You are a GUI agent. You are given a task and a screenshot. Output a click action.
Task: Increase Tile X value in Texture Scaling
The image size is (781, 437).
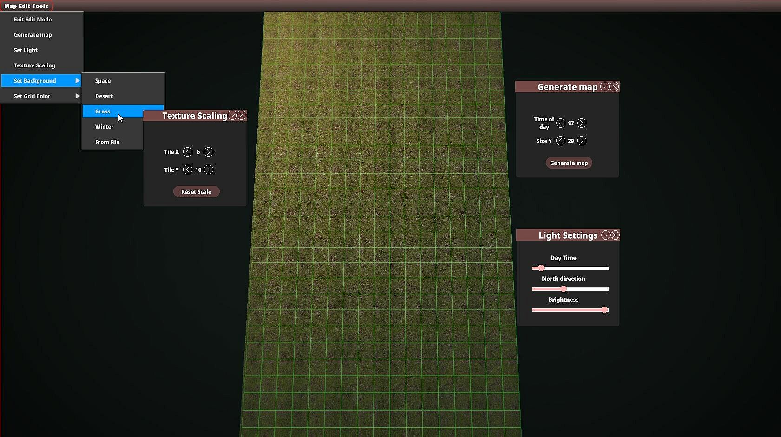click(x=209, y=152)
